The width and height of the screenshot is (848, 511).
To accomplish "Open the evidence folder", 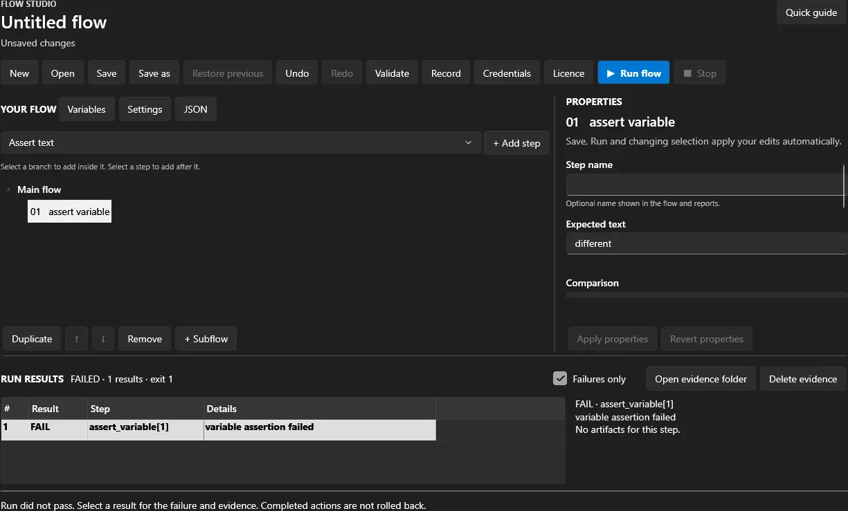I will (701, 379).
